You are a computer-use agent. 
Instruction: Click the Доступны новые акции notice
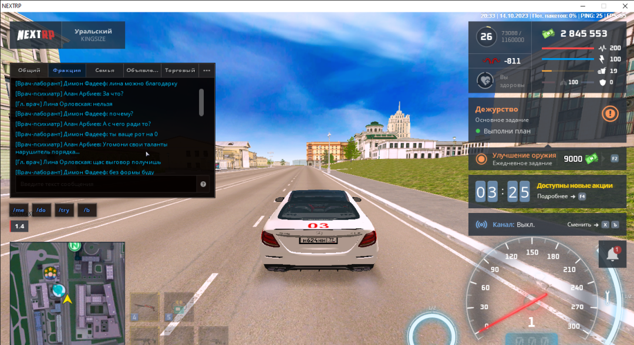pyautogui.click(x=575, y=186)
